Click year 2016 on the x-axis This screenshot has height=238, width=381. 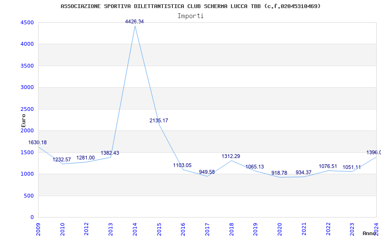(x=183, y=229)
